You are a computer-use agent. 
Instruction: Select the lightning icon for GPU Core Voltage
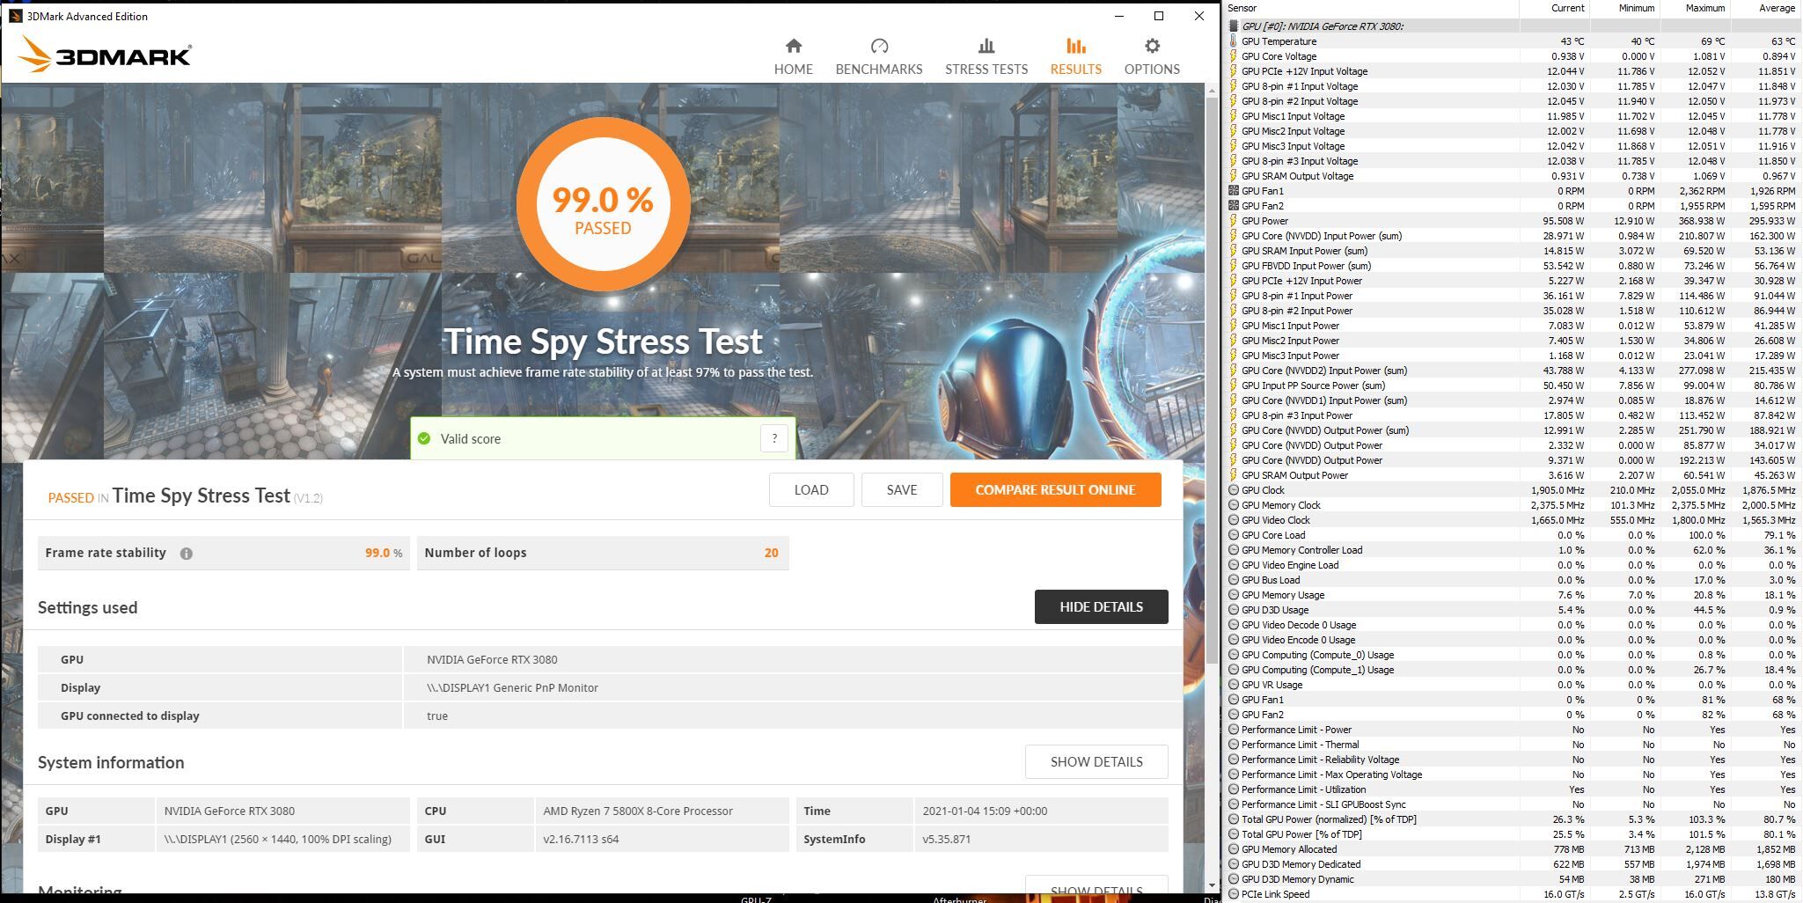[1234, 56]
